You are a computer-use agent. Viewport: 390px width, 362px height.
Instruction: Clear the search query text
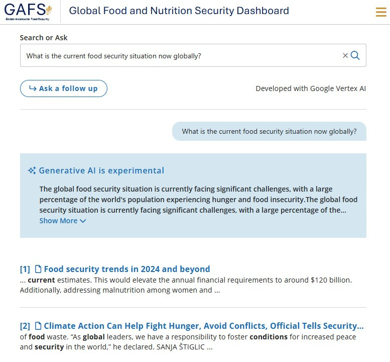[345, 56]
